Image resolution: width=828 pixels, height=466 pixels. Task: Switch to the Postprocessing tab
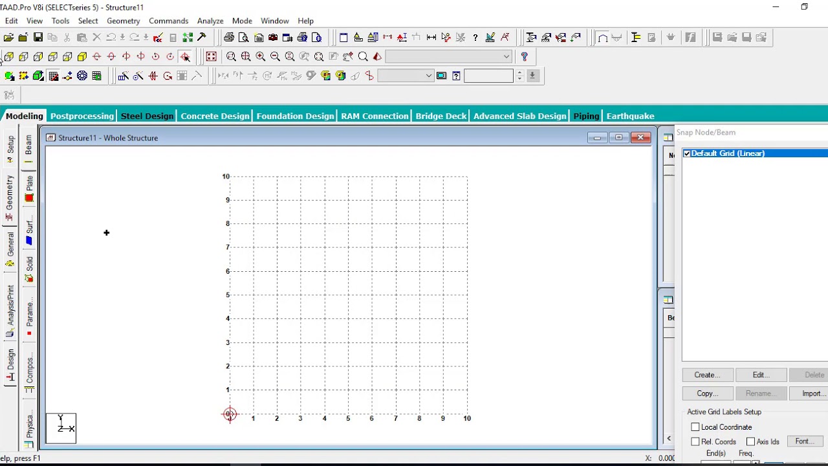[82, 116]
